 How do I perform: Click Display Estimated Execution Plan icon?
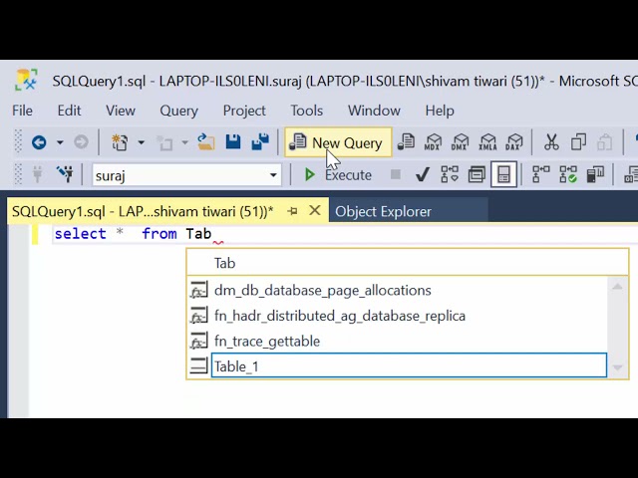click(x=450, y=175)
